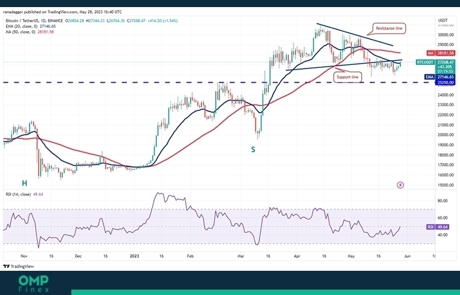Click the +414.20 (+1.54%) change value
This screenshot has width=460, height=295.
[162, 21]
